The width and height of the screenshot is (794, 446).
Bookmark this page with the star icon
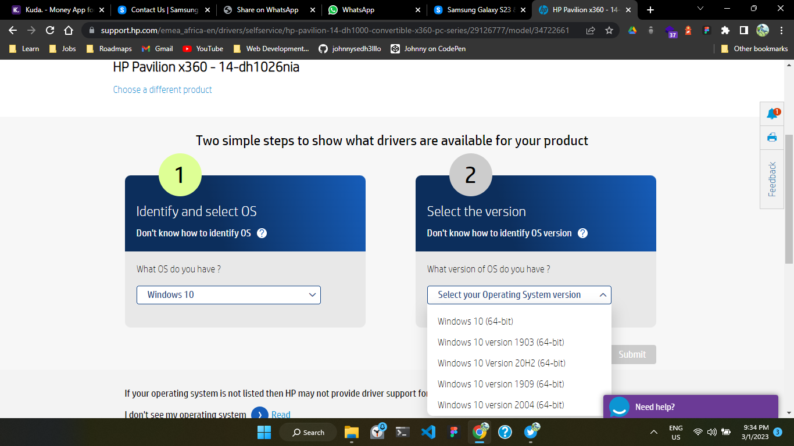(609, 30)
